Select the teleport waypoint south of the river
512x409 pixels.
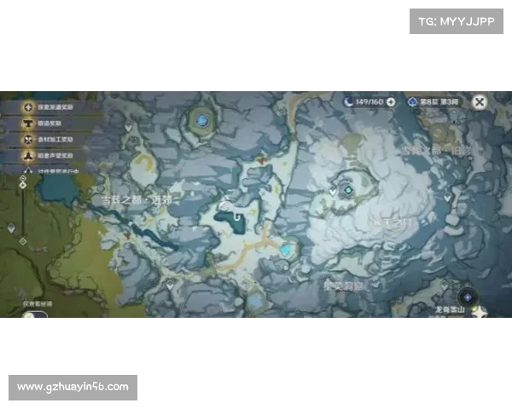[170, 285]
